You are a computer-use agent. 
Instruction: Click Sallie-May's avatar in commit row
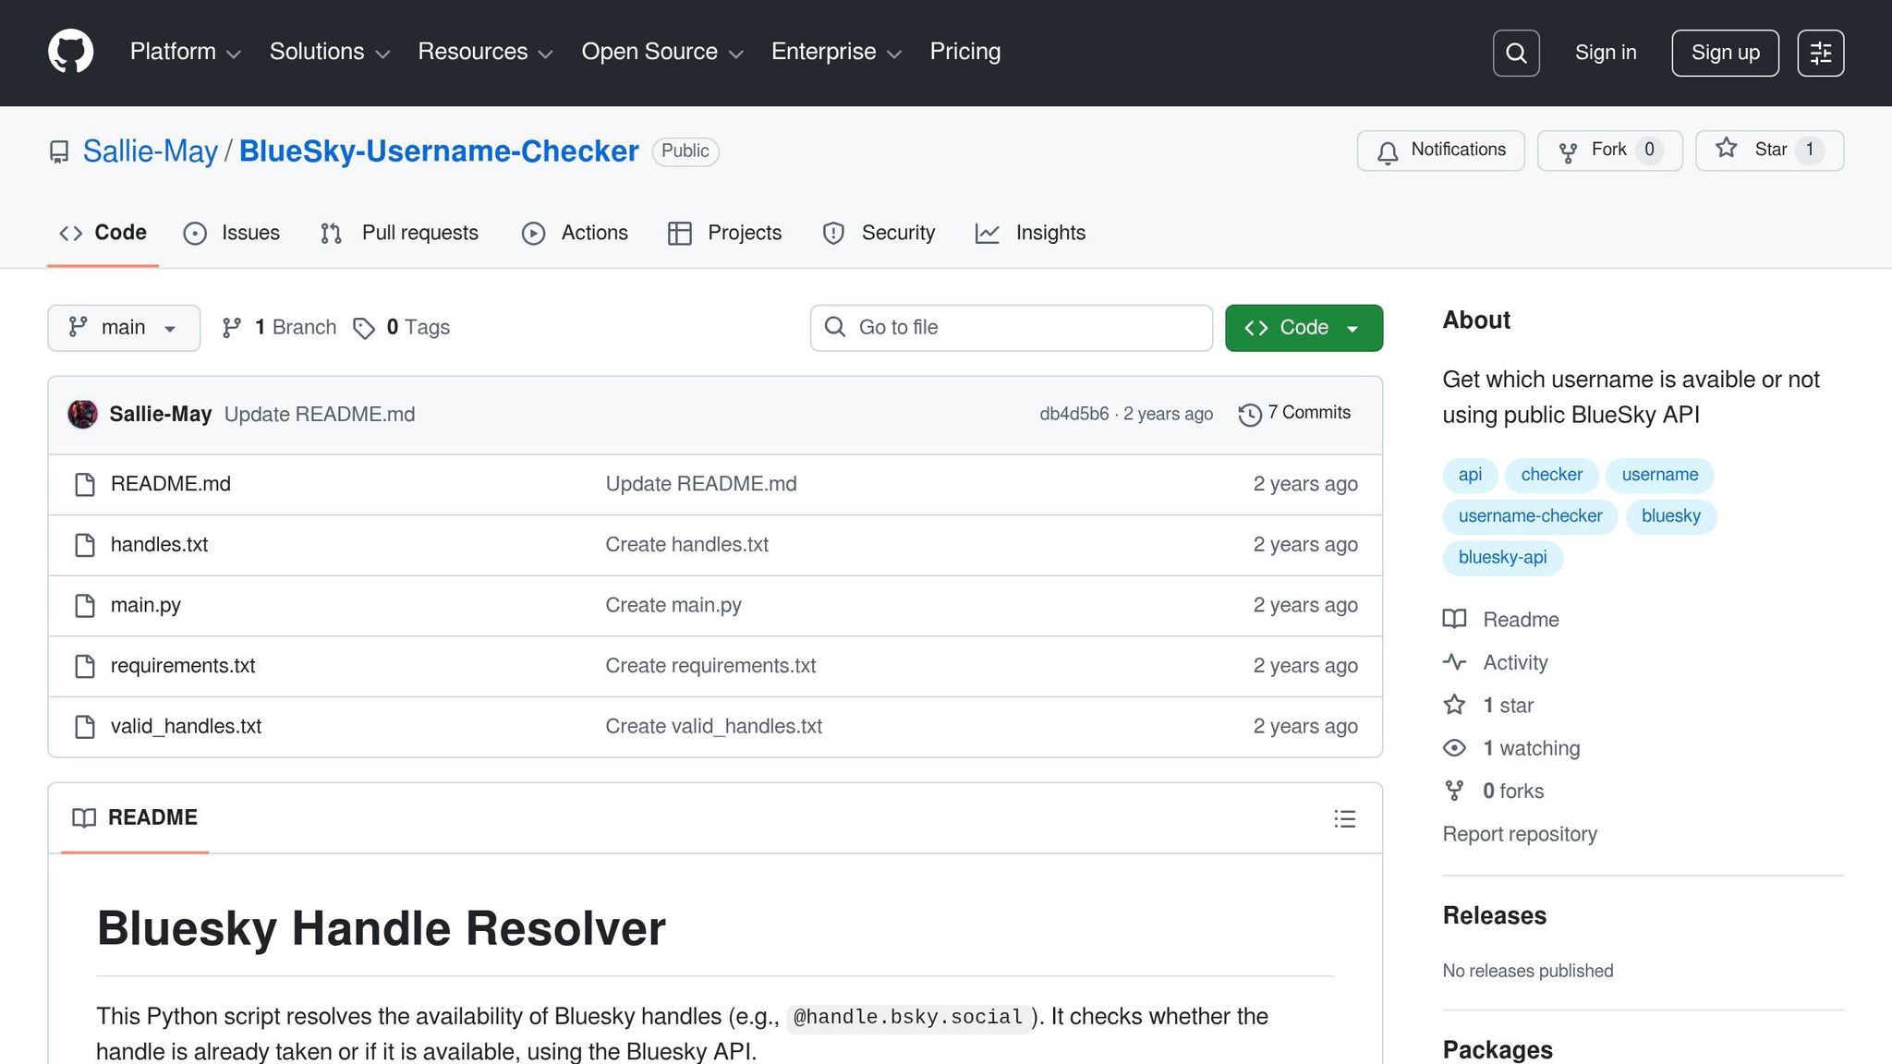pos(83,414)
